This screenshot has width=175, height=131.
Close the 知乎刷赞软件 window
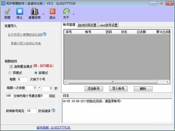point(170,4)
